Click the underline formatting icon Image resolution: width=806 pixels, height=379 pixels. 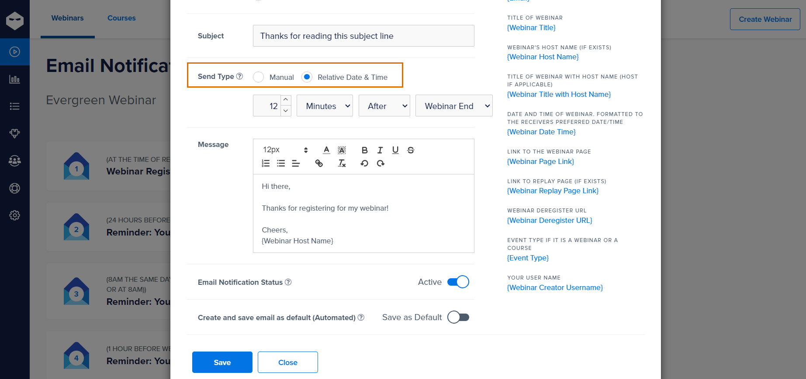(395, 150)
